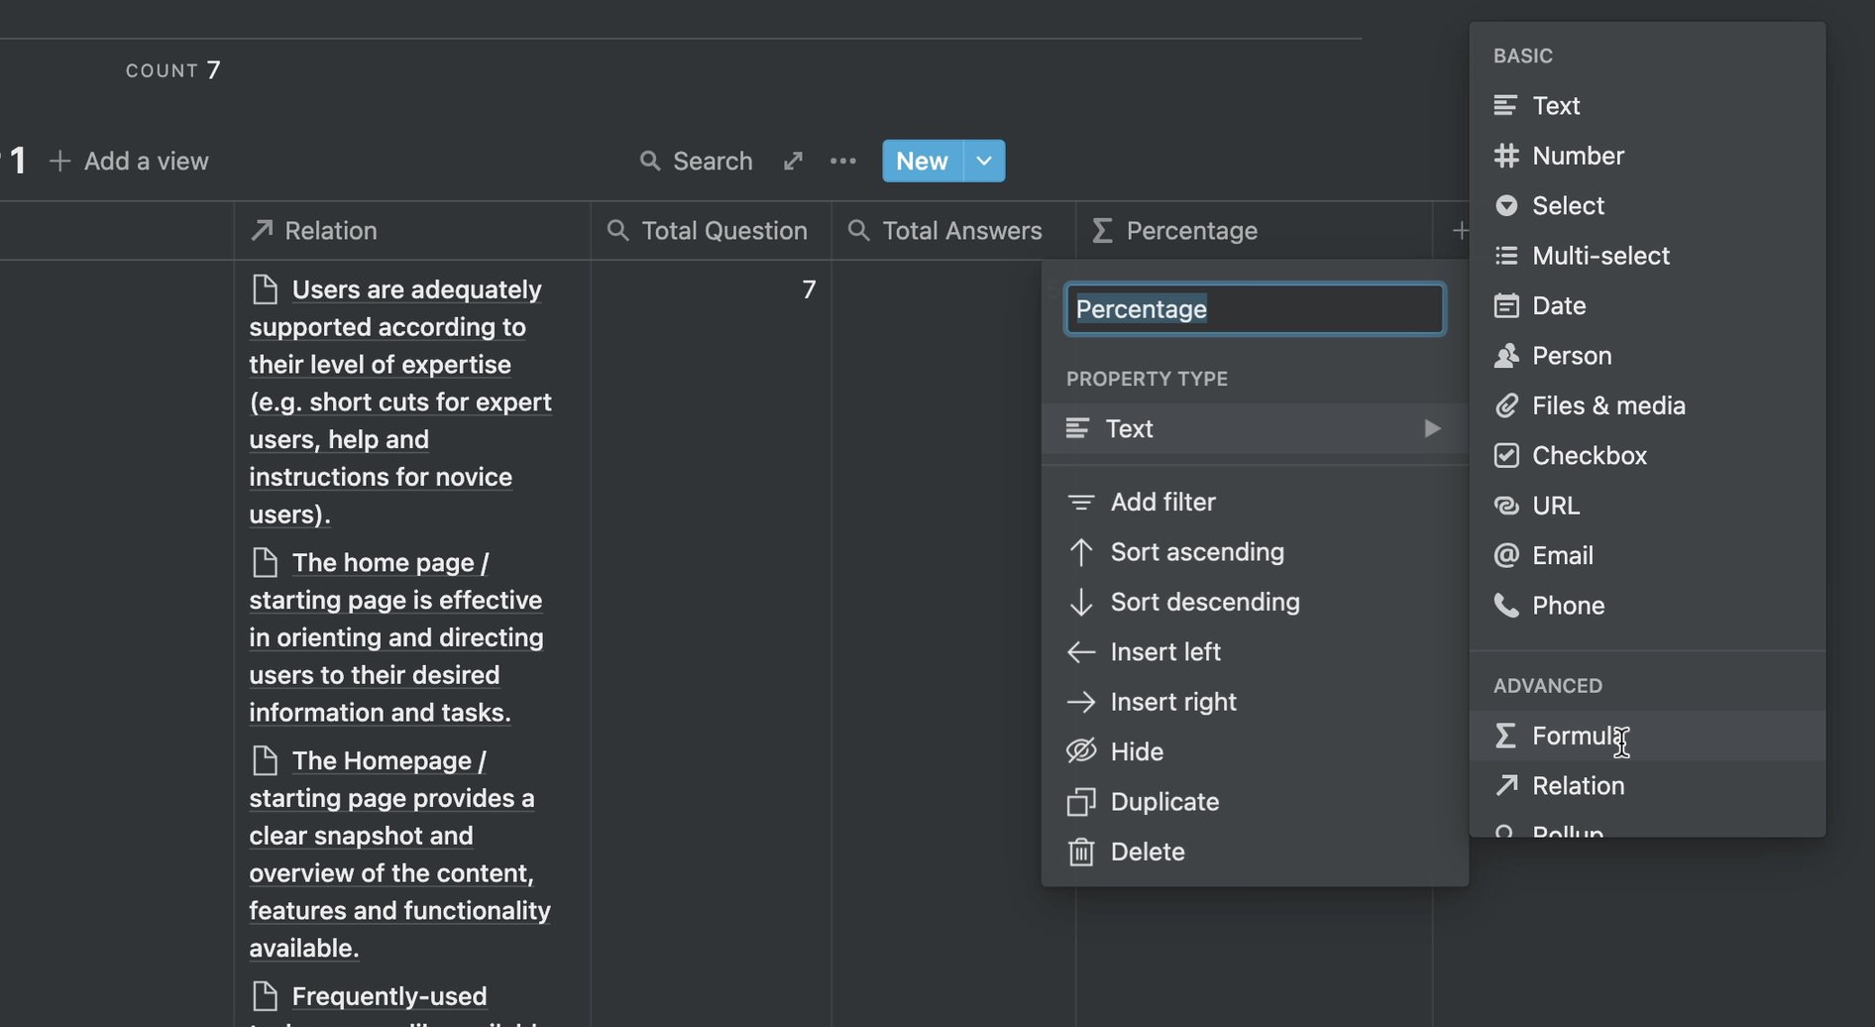
Task: Select the Checkbox property type
Action: coord(1589,455)
